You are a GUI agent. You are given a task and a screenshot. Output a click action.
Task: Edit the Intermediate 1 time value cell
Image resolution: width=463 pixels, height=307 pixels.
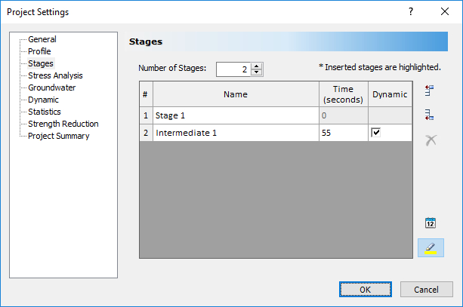click(x=343, y=133)
